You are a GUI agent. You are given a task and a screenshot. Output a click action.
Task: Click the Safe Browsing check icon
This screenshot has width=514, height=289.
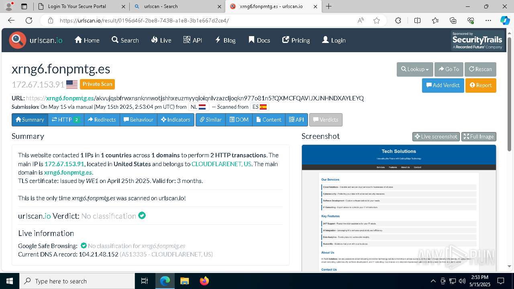point(84,246)
